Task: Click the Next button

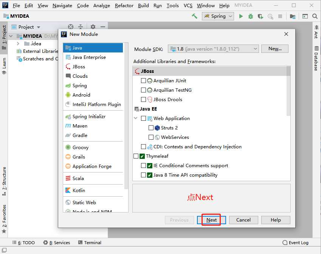Action: (x=211, y=220)
